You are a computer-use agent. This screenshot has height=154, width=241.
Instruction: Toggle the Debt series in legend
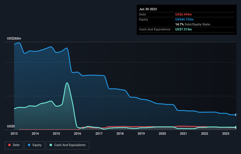(x=14, y=145)
